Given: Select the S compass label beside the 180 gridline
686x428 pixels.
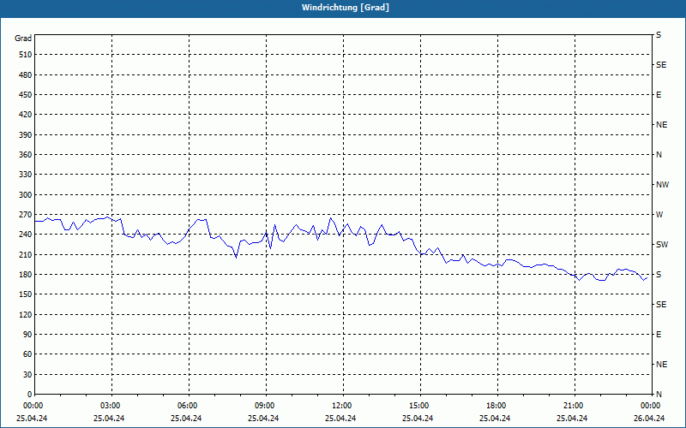Looking at the screenshot, I should coord(659,275).
